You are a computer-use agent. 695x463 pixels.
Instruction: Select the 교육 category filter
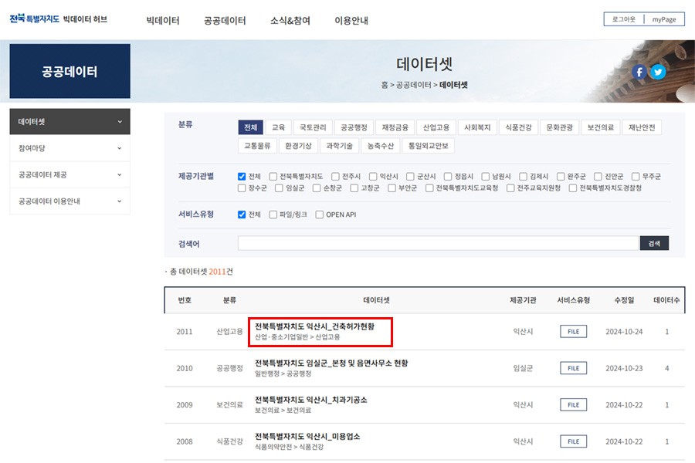tap(278, 127)
